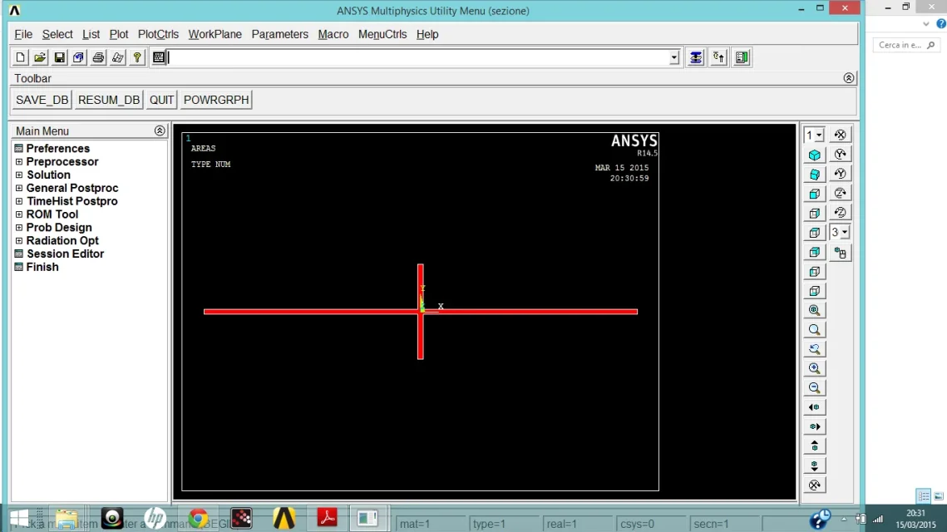Click into the ANSYS command input field
Screen dimensions: 947x532
(x=418, y=57)
